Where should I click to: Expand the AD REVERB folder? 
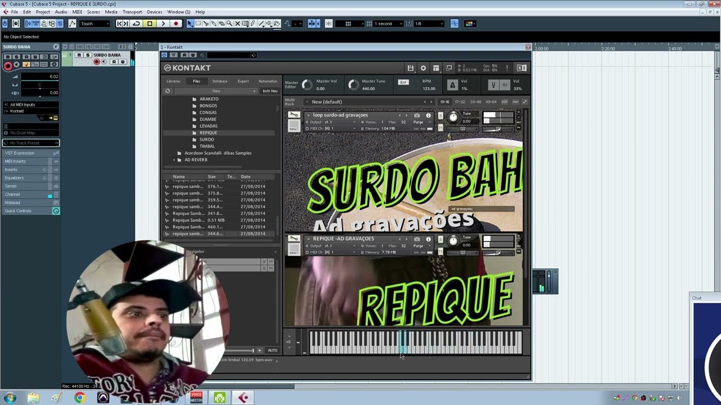(x=173, y=160)
